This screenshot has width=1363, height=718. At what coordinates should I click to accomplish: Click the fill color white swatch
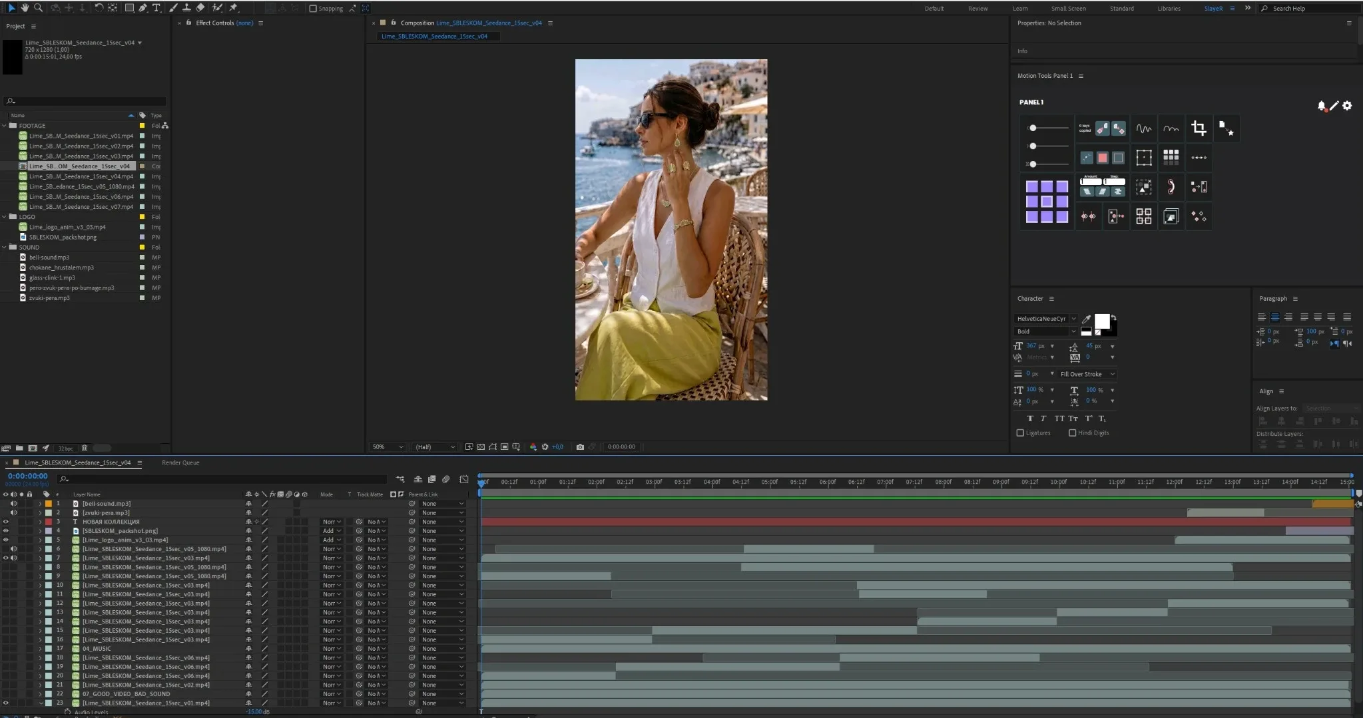[1102, 321]
